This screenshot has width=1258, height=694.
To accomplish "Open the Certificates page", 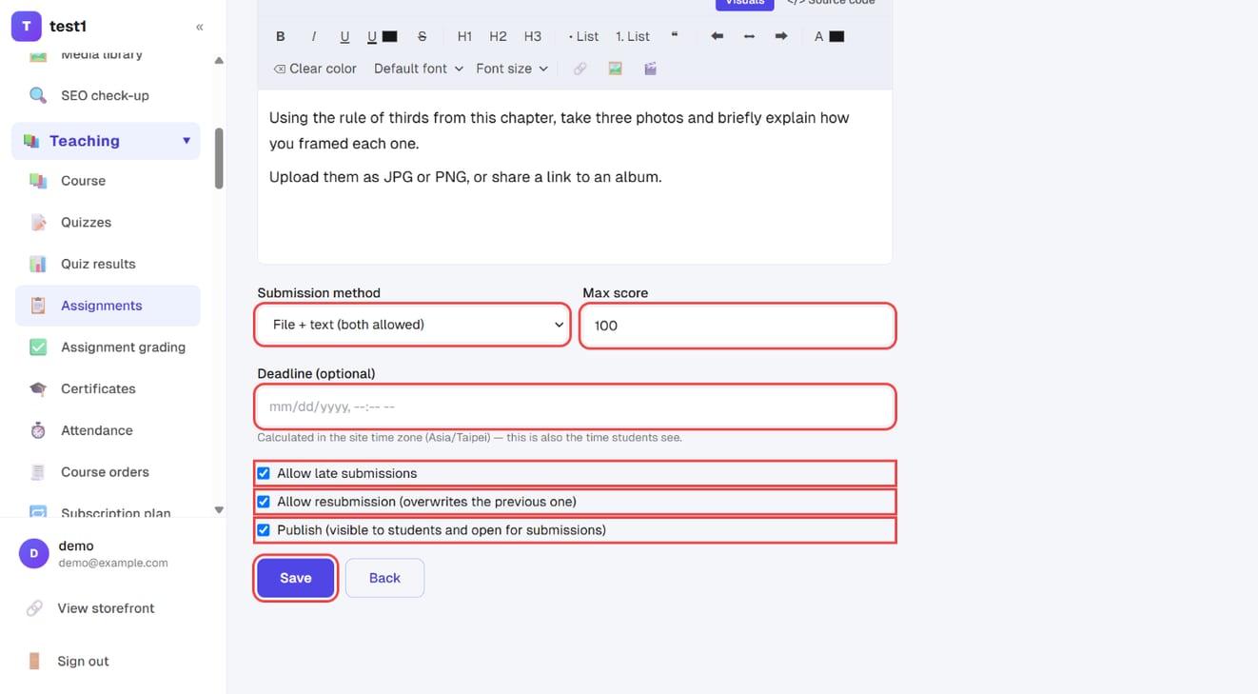I will point(108,389).
